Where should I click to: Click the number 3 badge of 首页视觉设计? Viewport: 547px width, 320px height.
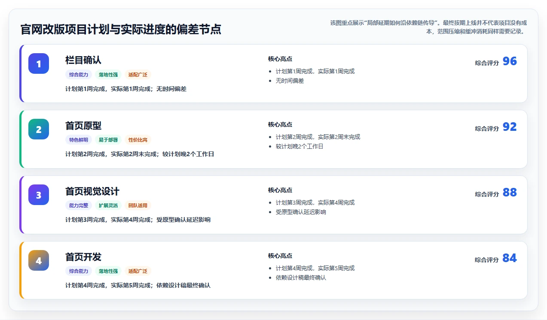(x=39, y=195)
